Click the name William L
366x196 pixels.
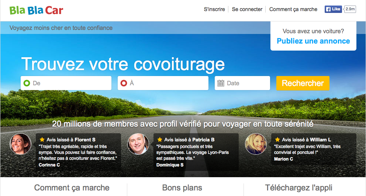tap(321, 140)
